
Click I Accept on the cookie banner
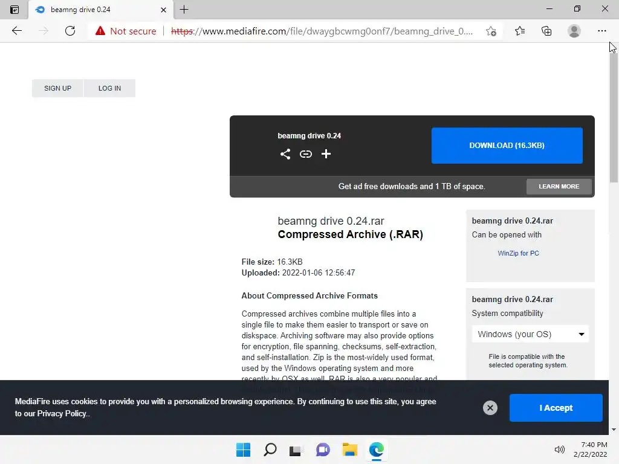556,408
